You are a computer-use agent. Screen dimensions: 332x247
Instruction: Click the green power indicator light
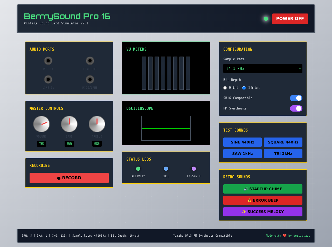[266, 18]
